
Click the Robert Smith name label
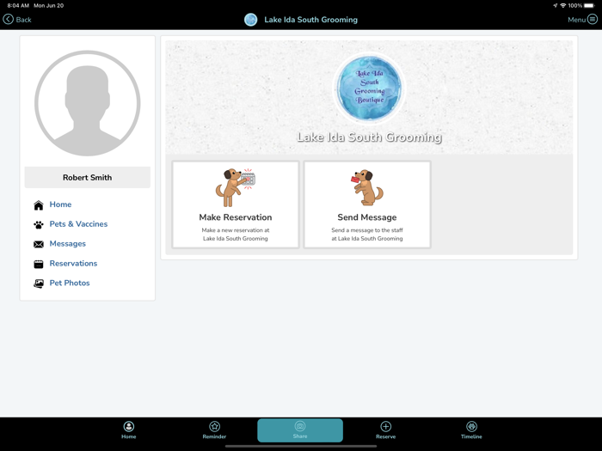pos(88,178)
